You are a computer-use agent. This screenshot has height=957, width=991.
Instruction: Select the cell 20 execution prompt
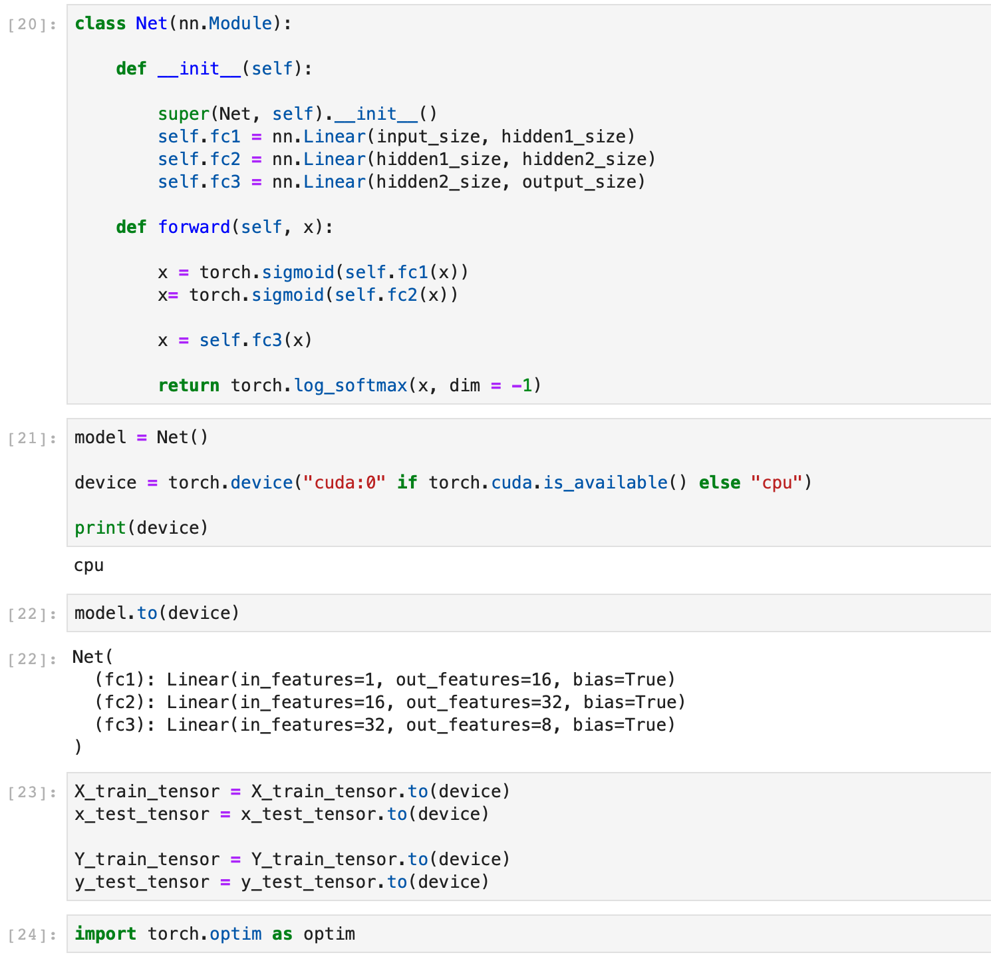(x=32, y=25)
